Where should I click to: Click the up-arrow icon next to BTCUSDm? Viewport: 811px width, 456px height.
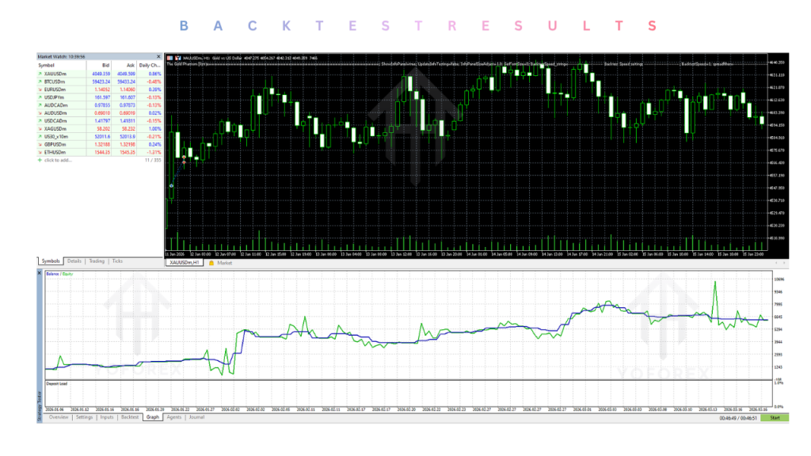tap(40, 82)
